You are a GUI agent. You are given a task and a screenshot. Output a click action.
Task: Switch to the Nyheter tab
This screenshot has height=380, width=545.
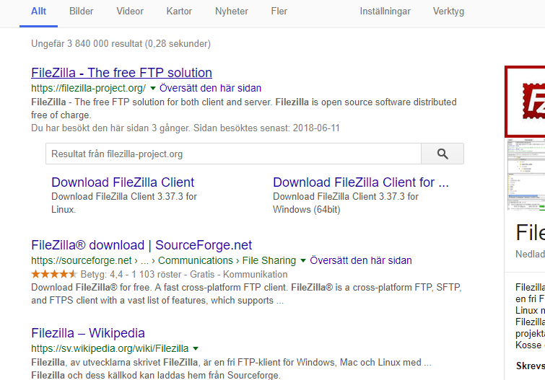click(x=232, y=11)
